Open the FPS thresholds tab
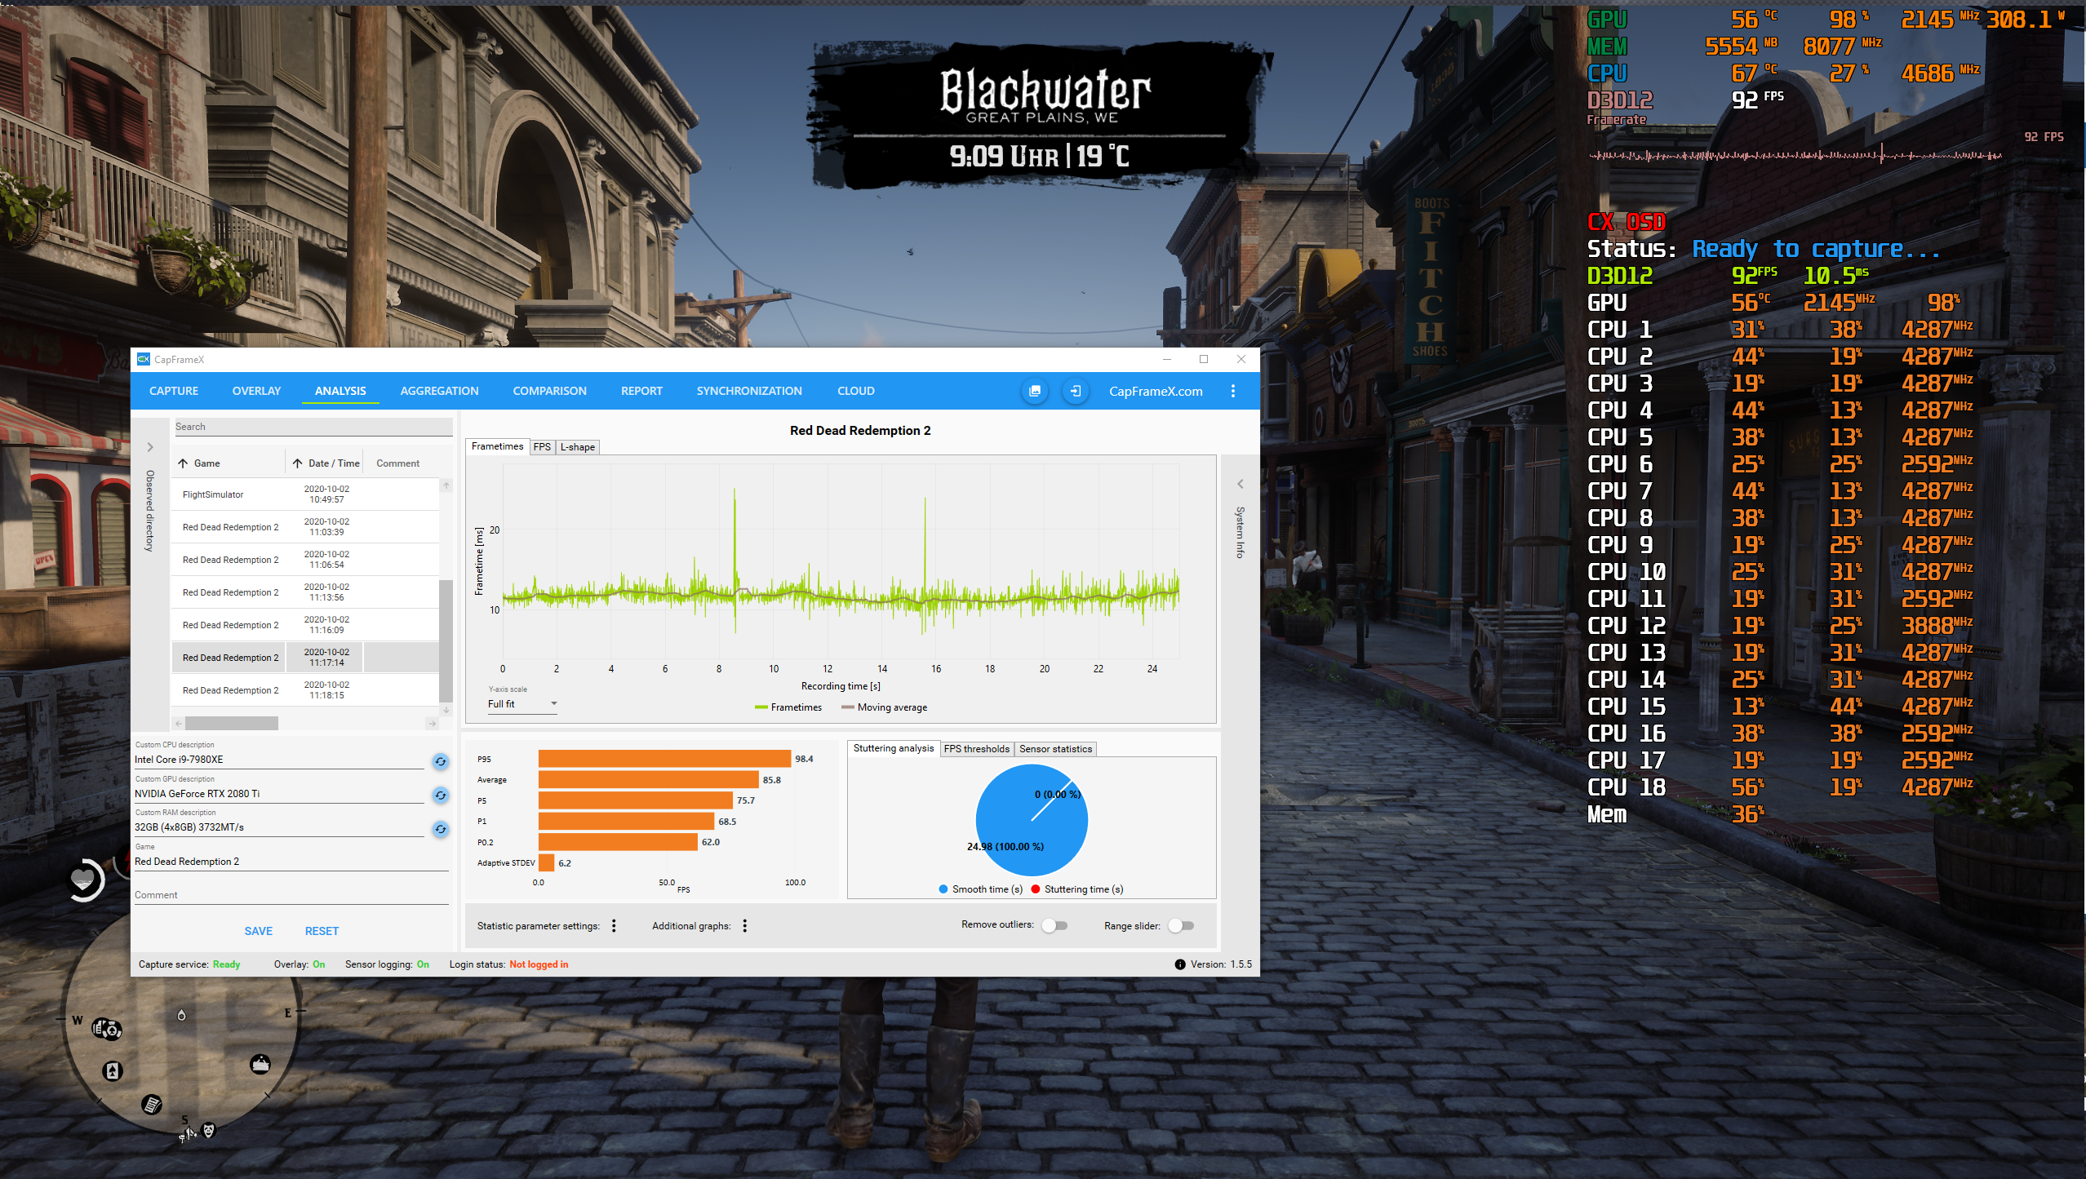The image size is (2086, 1179). point(976,749)
